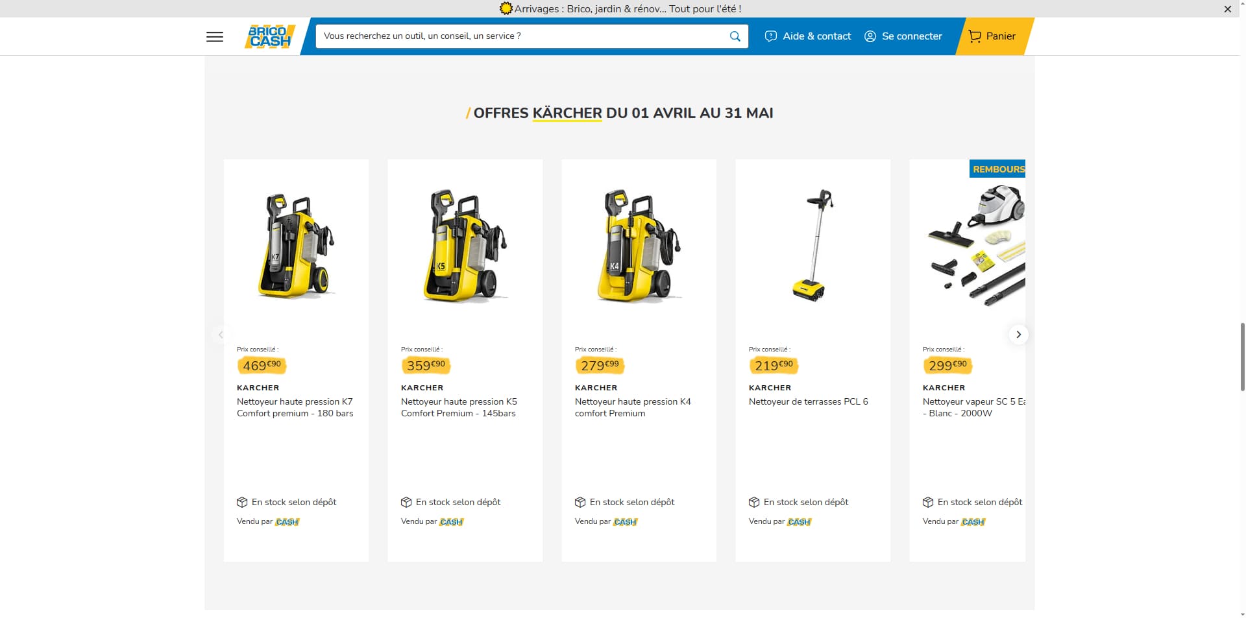Open the PCL 6 terrace cleaner image
This screenshot has height=618, width=1246.
click(813, 246)
